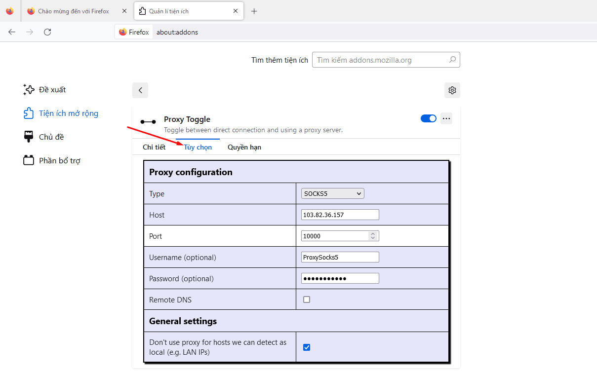Click the Username field ProxySocks5

coord(340,257)
